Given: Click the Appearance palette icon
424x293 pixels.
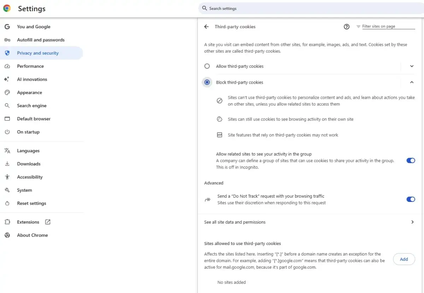Looking at the screenshot, I should pyautogui.click(x=7, y=92).
